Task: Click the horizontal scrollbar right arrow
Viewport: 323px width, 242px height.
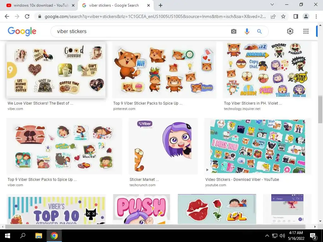Action: click(315, 227)
